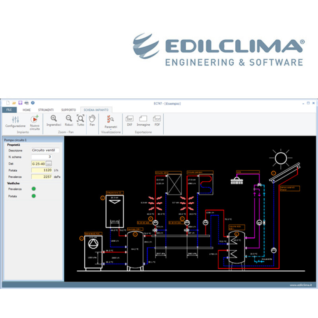This screenshot has width=318, height=318.
Task: Minimize the EC747 window
Action: 303,103
